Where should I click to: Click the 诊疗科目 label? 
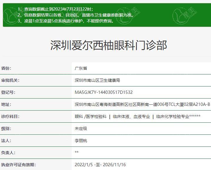[x=10, y=116]
